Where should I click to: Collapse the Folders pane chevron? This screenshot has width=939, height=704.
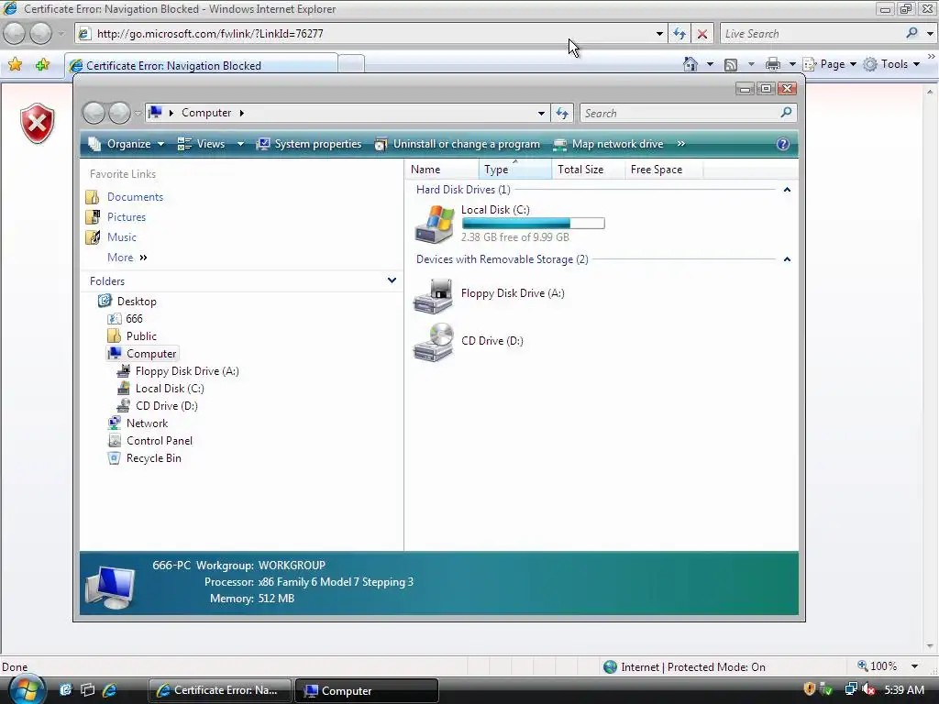click(392, 280)
